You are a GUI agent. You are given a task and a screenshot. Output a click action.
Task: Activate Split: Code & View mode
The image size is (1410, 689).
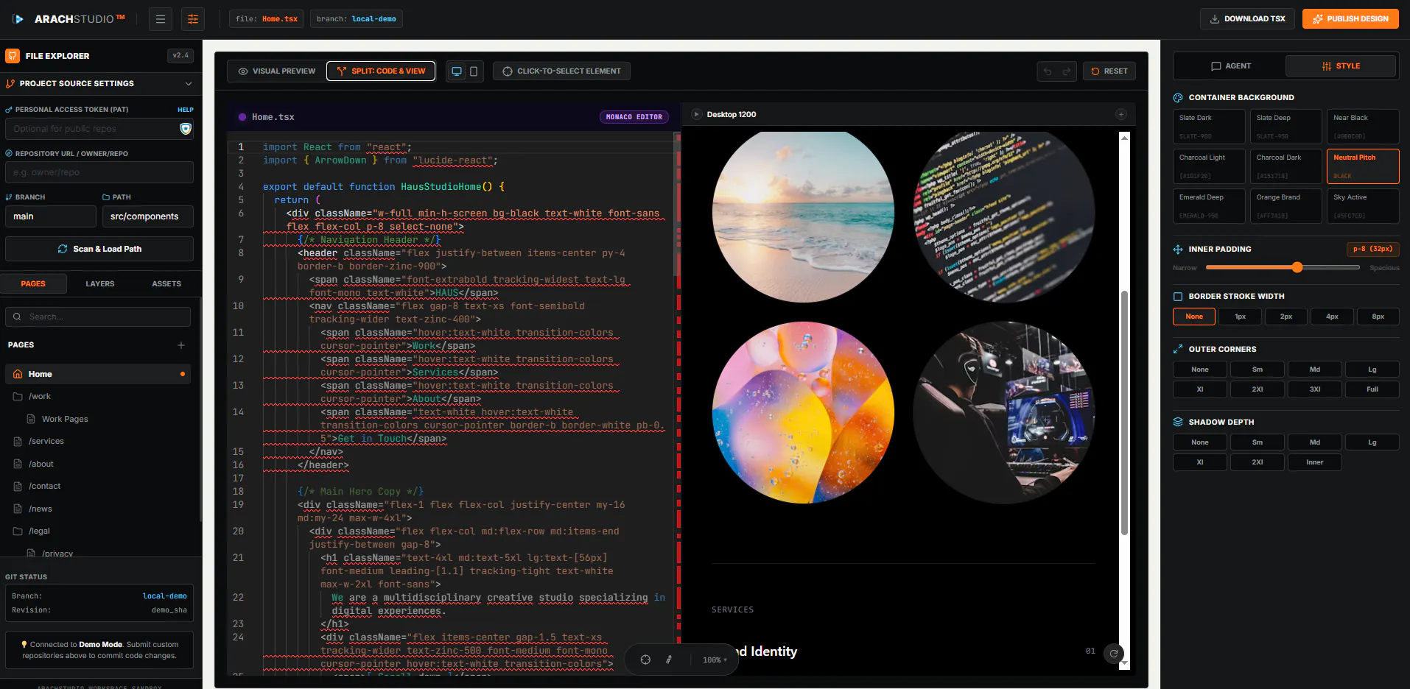tap(381, 71)
